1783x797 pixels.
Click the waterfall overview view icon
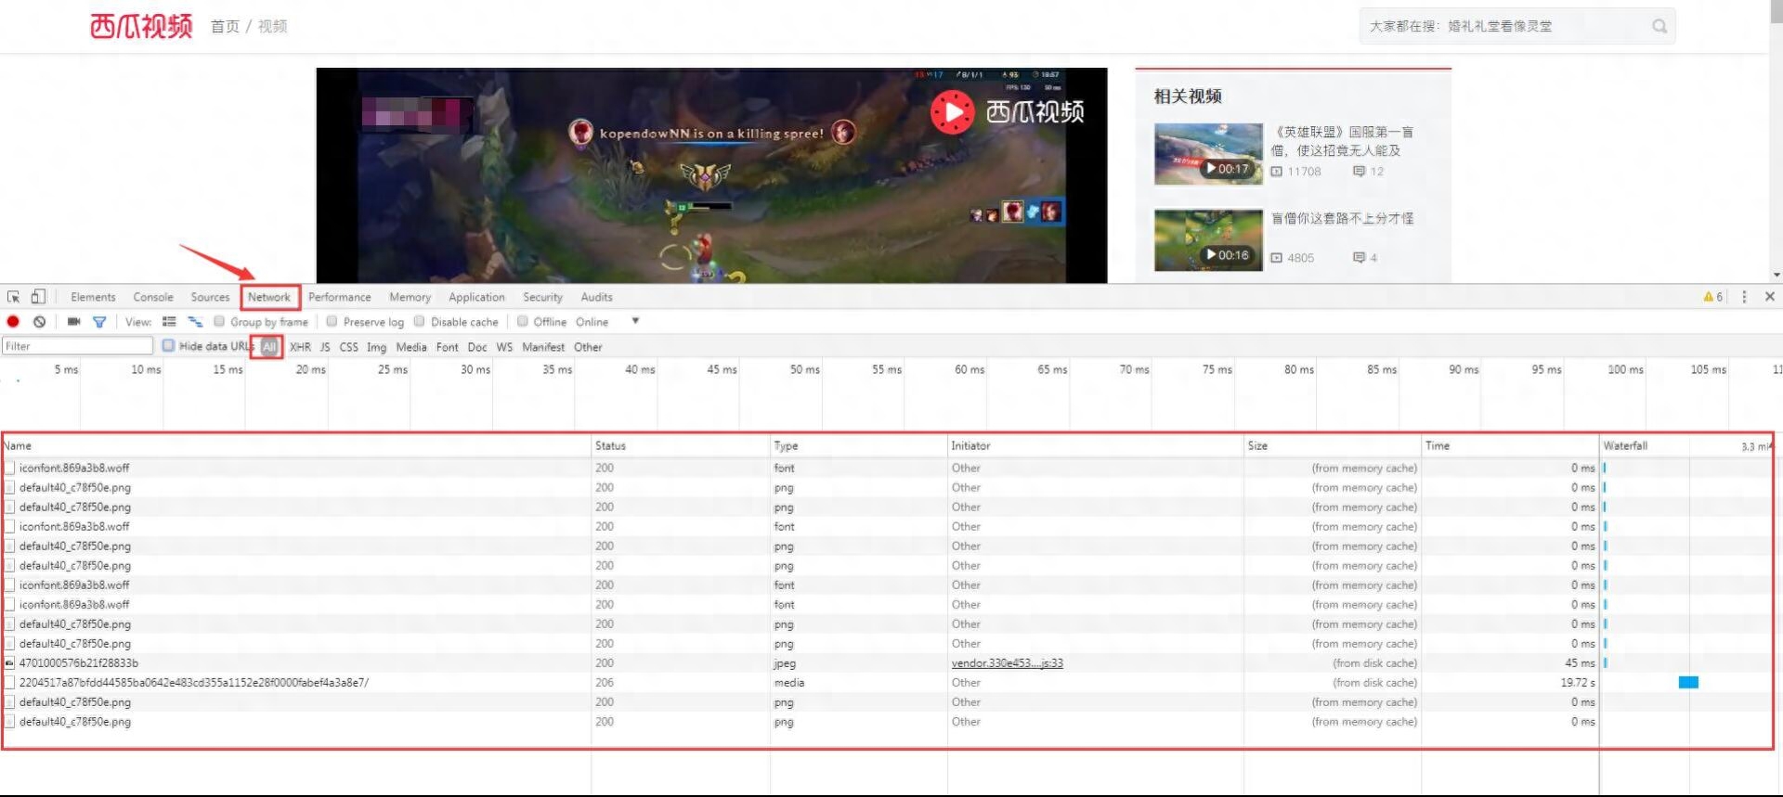(x=195, y=322)
